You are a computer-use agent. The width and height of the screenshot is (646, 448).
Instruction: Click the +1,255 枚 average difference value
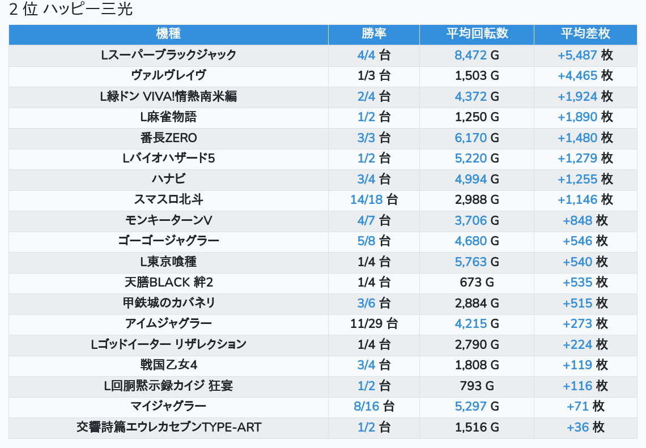coord(585,179)
